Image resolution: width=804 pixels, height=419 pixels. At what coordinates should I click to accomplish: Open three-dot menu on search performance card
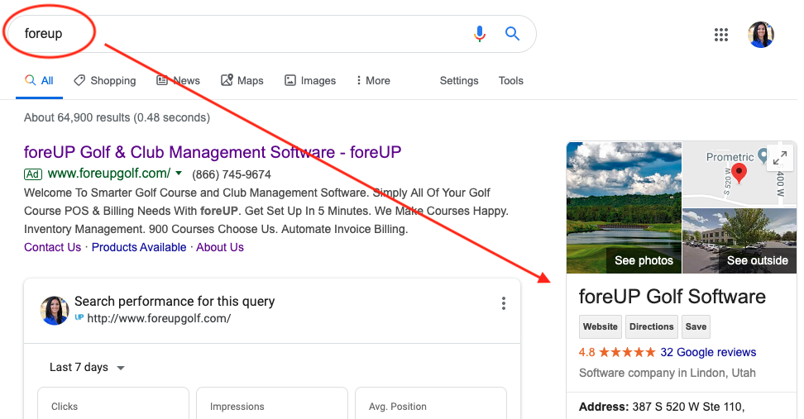coord(503,303)
